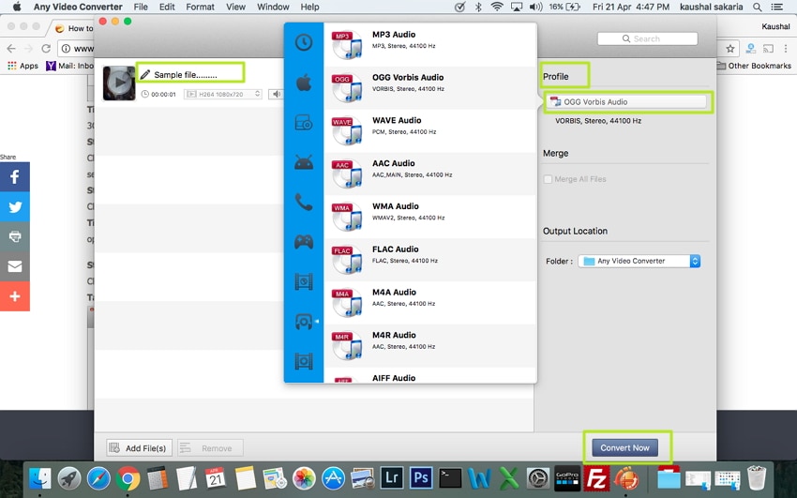The image size is (797, 498).
Task: Choose M4A Audio format
Action: [430, 303]
